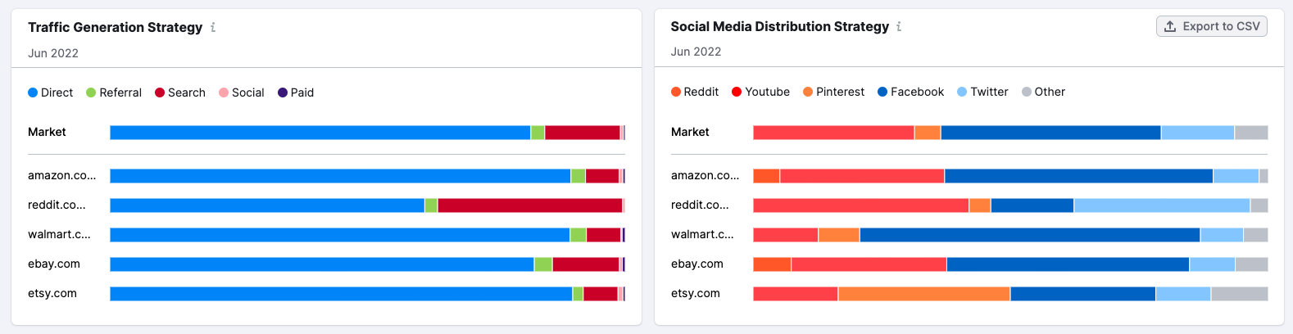The width and height of the screenshot is (1293, 334).
Task: Click info icon beside Social Media Distribution Strategy
Action: pos(899,26)
